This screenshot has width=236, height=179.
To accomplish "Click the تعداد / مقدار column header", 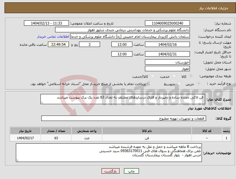I will [56, 131].
